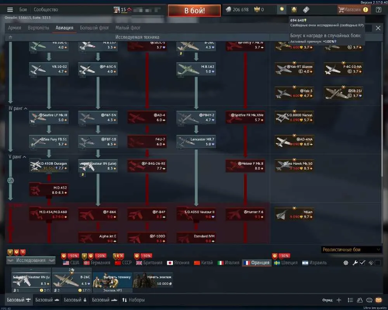This screenshot has height=310, width=388.
Task: Switch to the Вертолёты tab
Action: pyautogui.click(x=38, y=28)
